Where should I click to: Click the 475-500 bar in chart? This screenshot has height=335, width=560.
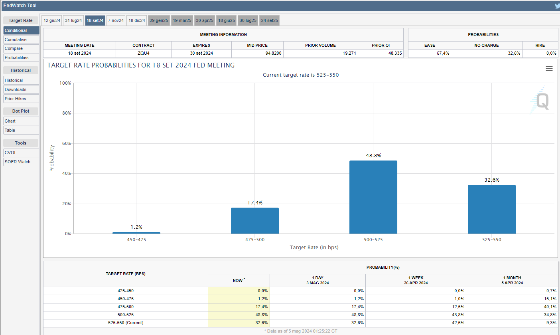[254, 220]
